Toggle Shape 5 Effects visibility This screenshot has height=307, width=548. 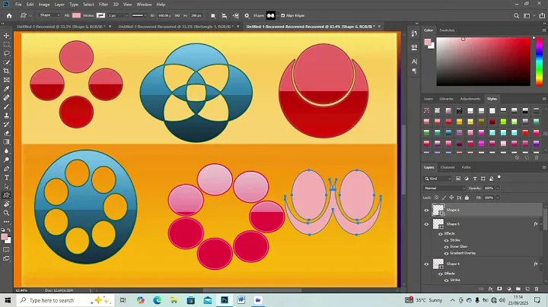tap(441, 234)
